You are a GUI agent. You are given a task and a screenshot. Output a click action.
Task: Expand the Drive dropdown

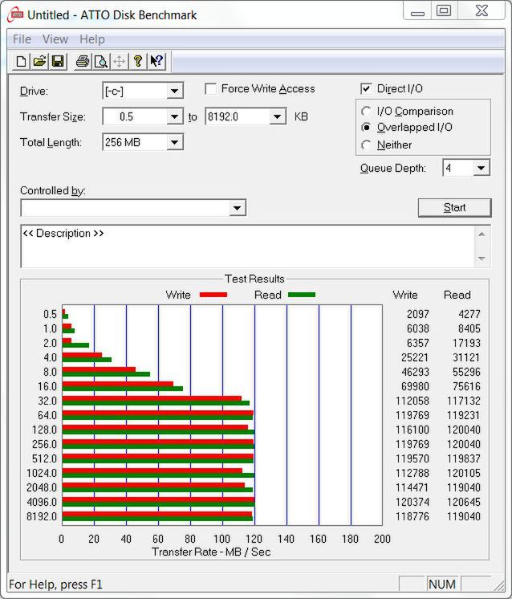pyautogui.click(x=174, y=91)
